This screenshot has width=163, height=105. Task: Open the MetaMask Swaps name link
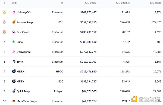[27, 101]
